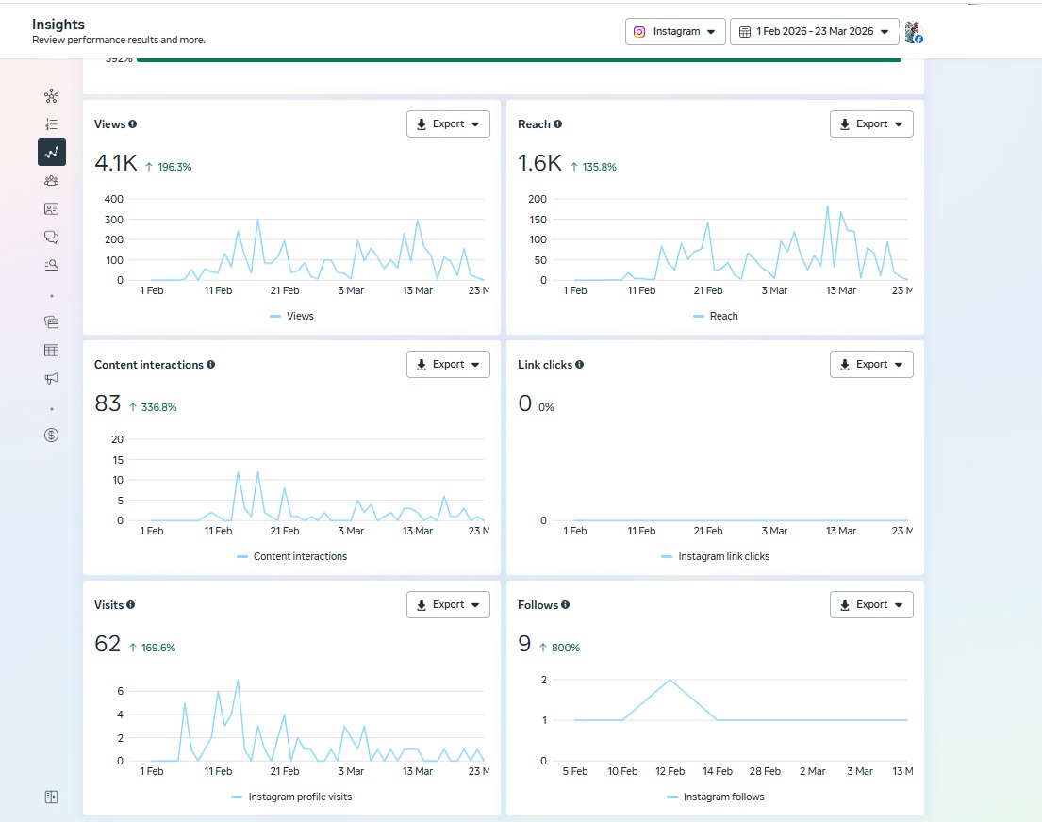Screen dimensions: 1042x822
Task: Click the 12 Feb peak on Follows chart
Action: (670, 680)
